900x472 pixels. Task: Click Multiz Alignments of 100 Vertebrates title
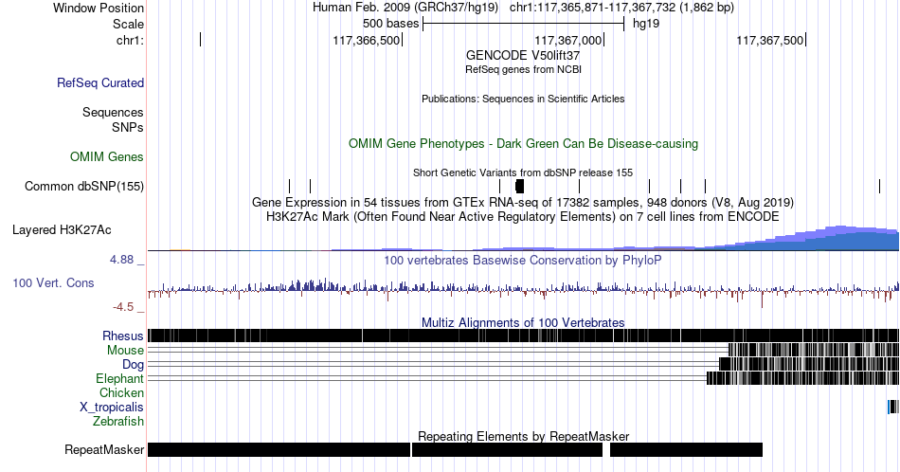coord(523,322)
